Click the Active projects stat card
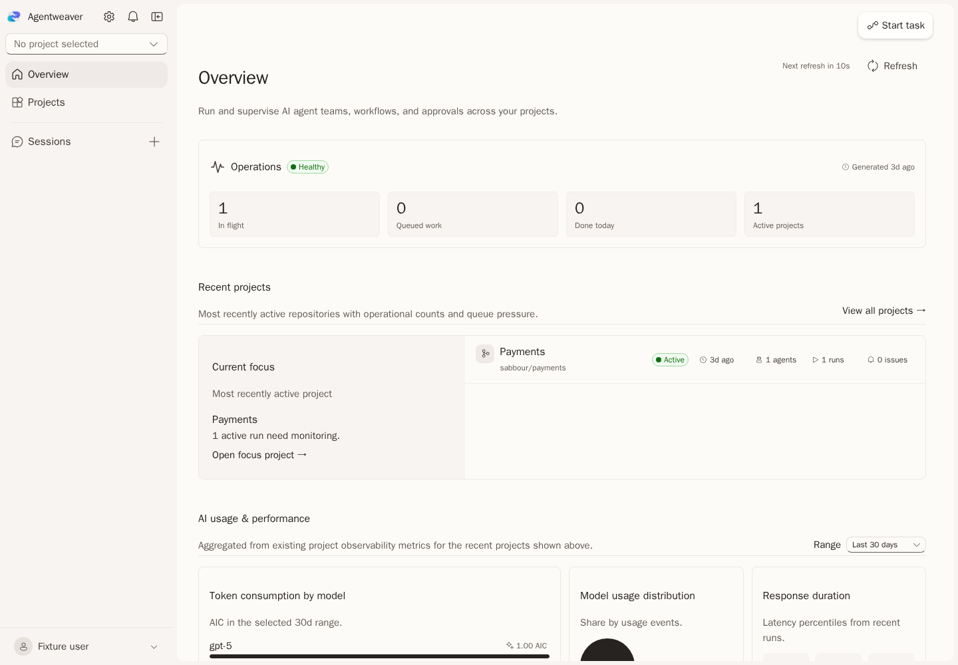 (830, 214)
